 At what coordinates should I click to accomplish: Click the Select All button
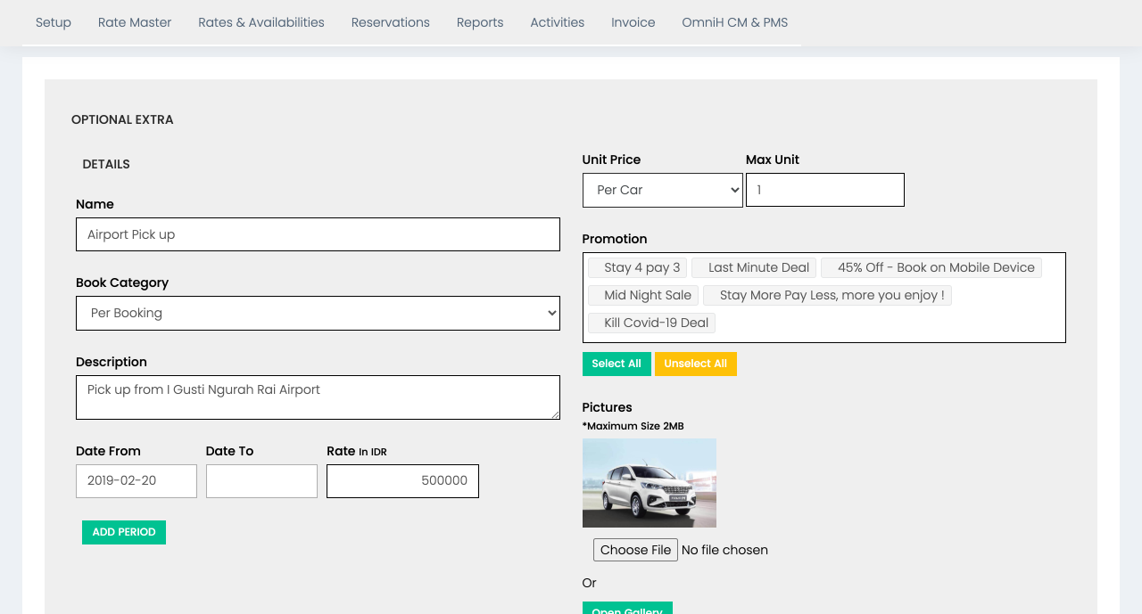[x=616, y=364]
